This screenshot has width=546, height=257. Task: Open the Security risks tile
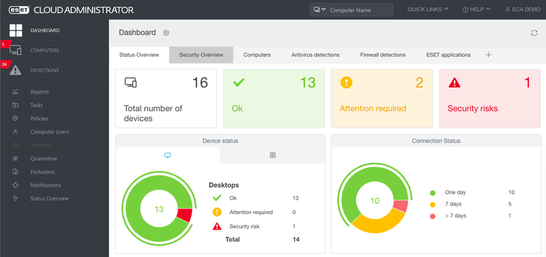[x=490, y=98]
